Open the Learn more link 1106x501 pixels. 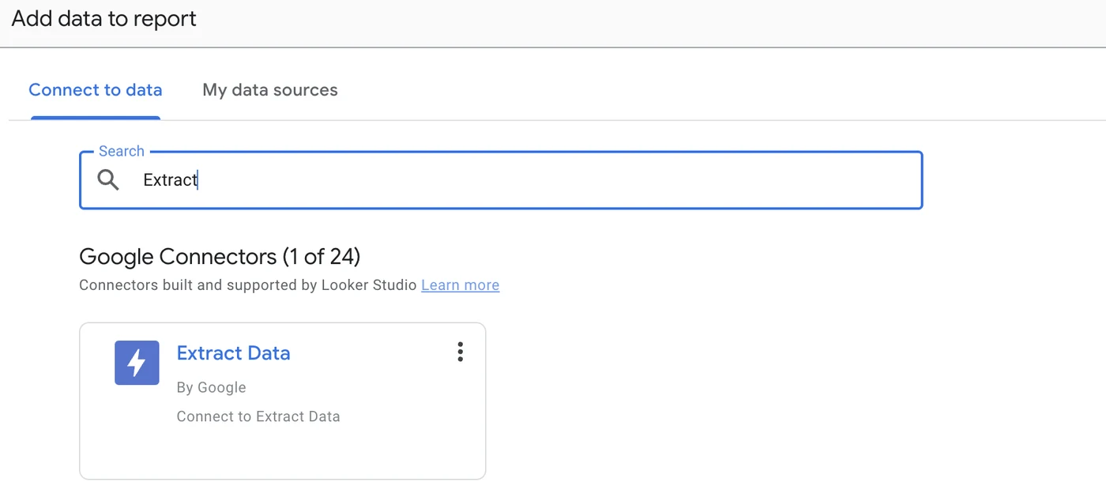click(x=460, y=284)
